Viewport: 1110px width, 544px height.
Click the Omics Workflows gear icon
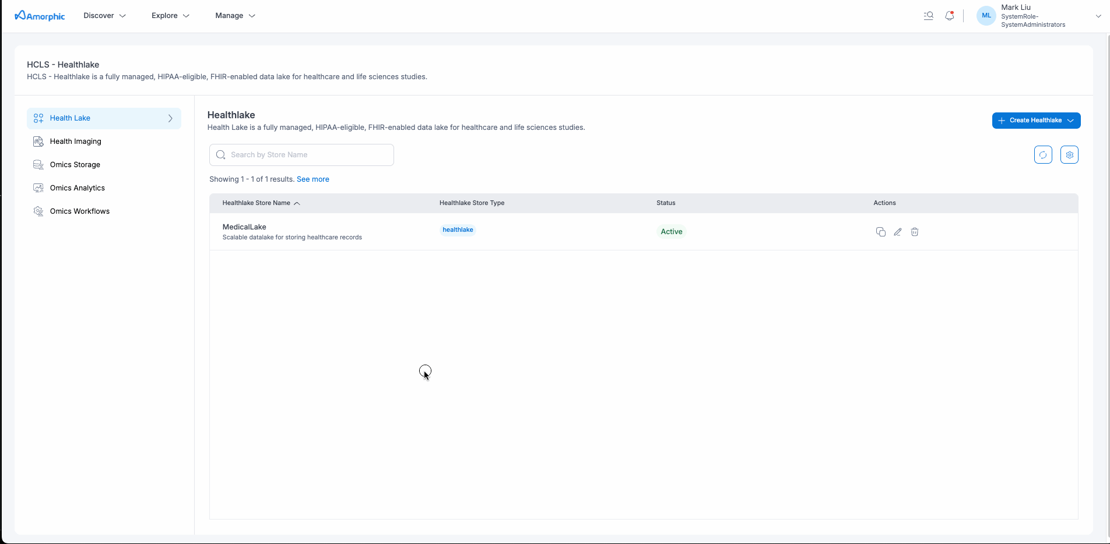click(x=38, y=211)
